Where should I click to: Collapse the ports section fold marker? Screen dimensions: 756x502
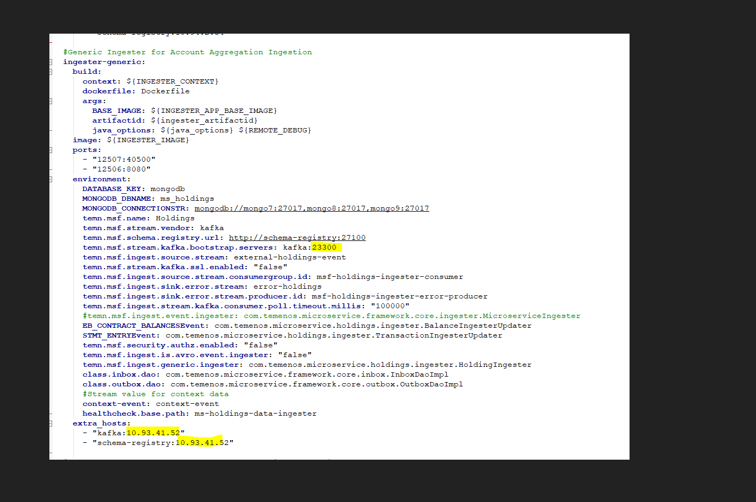pyautogui.click(x=50, y=150)
